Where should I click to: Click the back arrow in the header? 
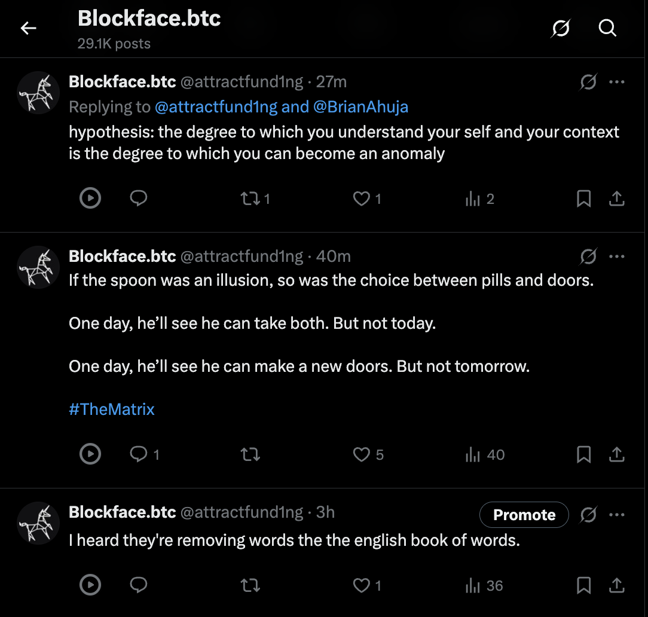point(29,29)
